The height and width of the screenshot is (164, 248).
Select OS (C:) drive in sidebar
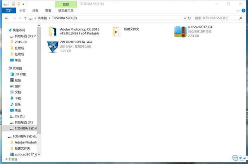19,116
